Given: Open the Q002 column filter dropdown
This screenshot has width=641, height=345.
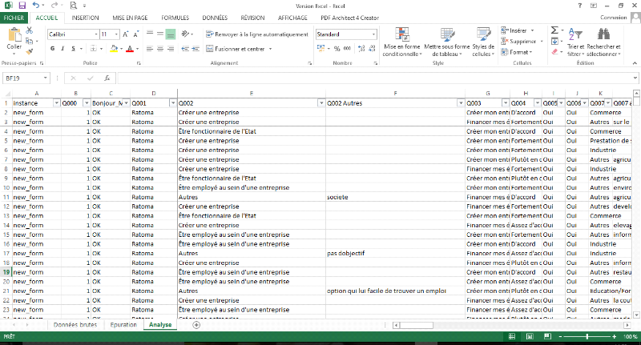Looking at the screenshot, I should click(320, 103).
